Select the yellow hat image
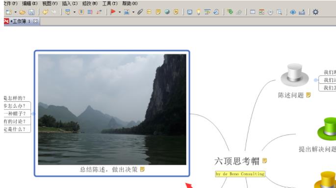The height and width of the screenshot is (188, 336). 326,180
